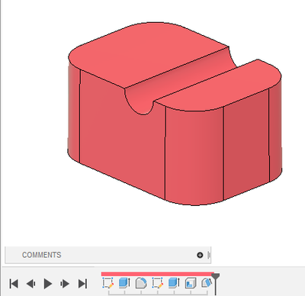Select the second extrude feature in timeline
305x296 pixels.
174,283
